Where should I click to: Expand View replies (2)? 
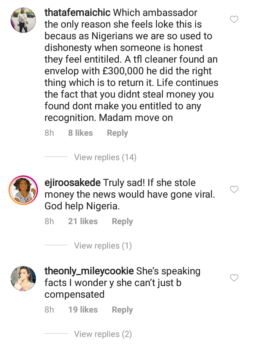(x=103, y=334)
